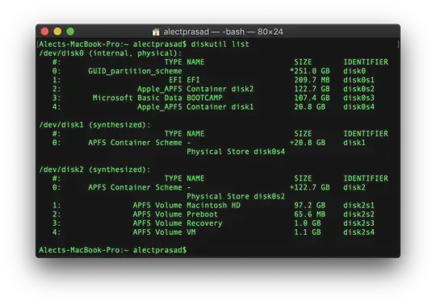
Task: Click the bottom command prompt line
Action: click(x=112, y=250)
